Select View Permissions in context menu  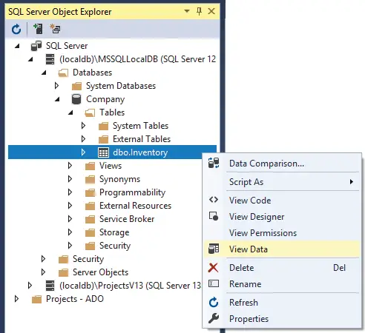282,233
